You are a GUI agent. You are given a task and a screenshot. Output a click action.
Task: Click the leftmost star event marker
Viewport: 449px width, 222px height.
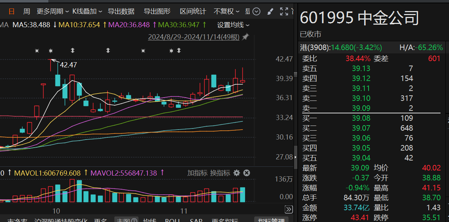pos(37,50)
